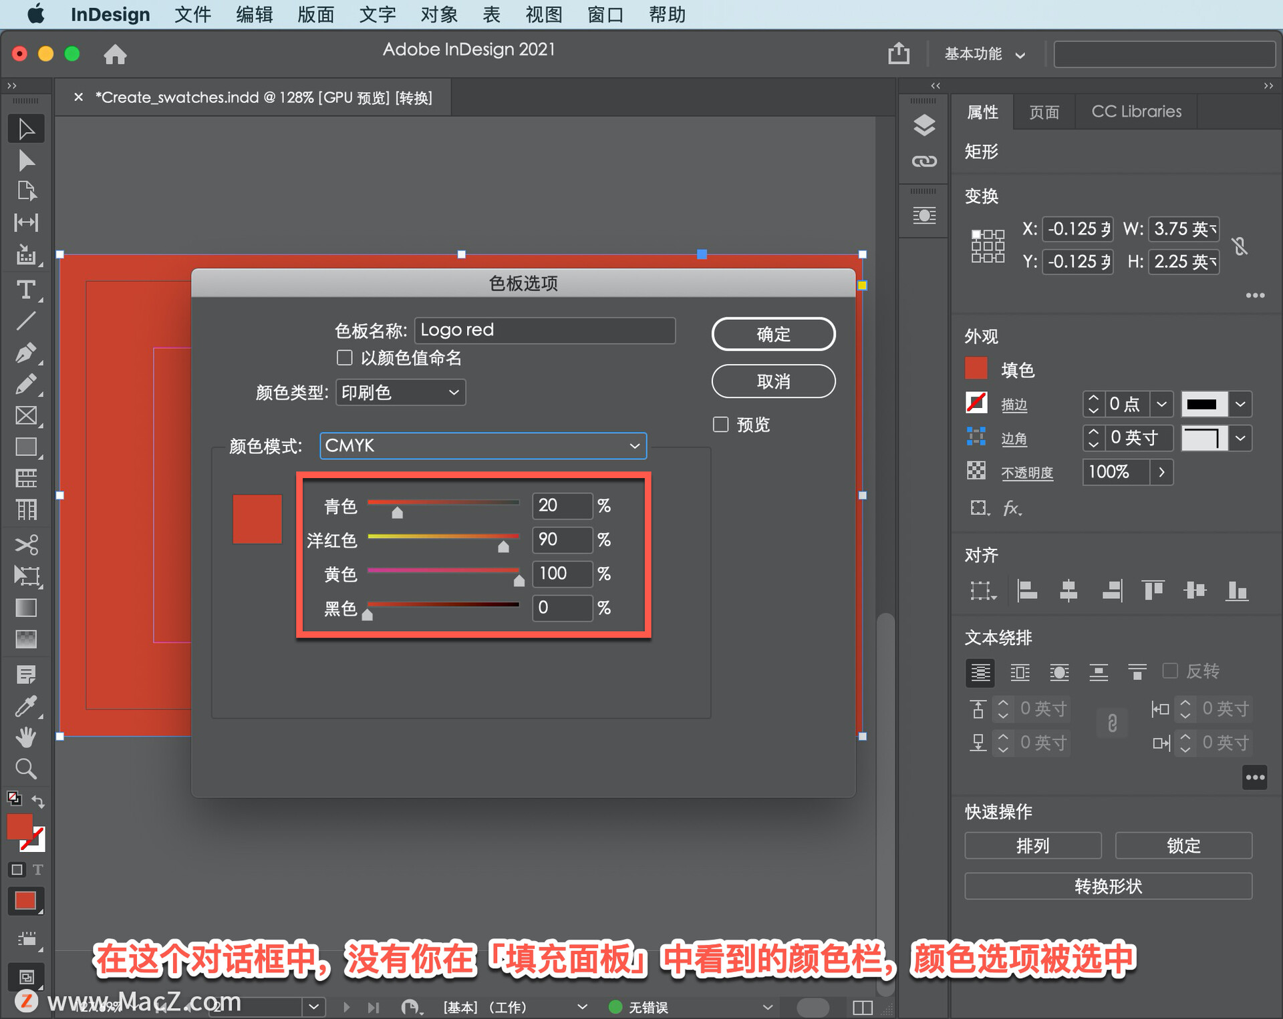Check the 反转 text wrap checkbox
Image resolution: width=1283 pixels, height=1019 pixels.
tap(1170, 670)
